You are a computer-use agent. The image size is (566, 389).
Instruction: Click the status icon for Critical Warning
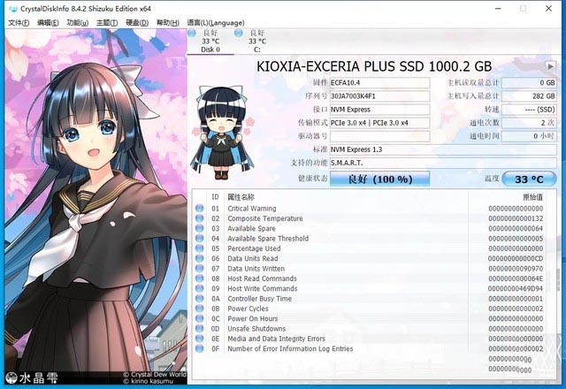coord(199,209)
